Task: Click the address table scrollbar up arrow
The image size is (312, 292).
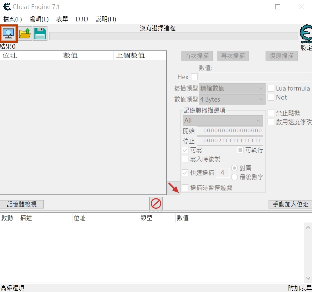Action: [x=308, y=227]
